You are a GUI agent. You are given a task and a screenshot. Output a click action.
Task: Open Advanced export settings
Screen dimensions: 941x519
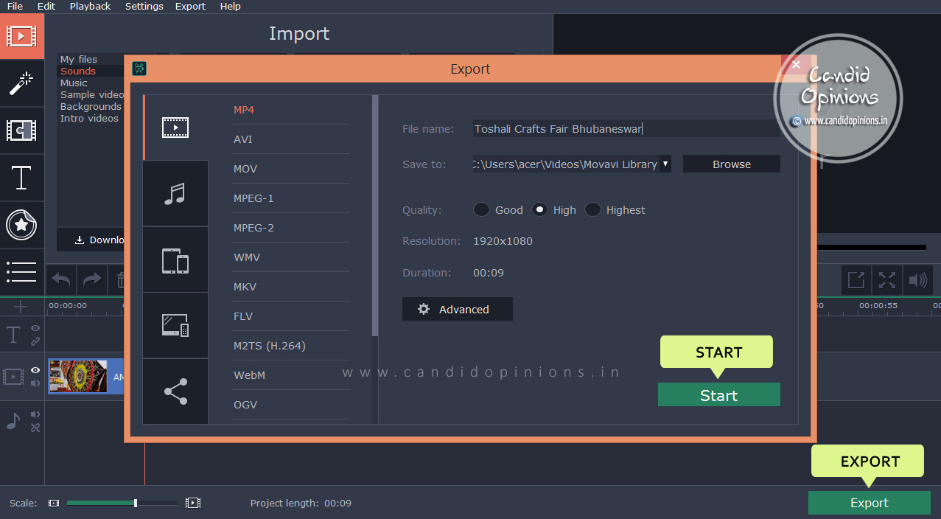458,309
